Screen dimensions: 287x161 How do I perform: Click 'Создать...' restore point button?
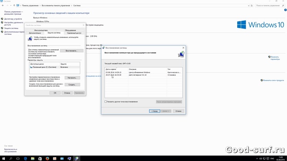pos(72,85)
